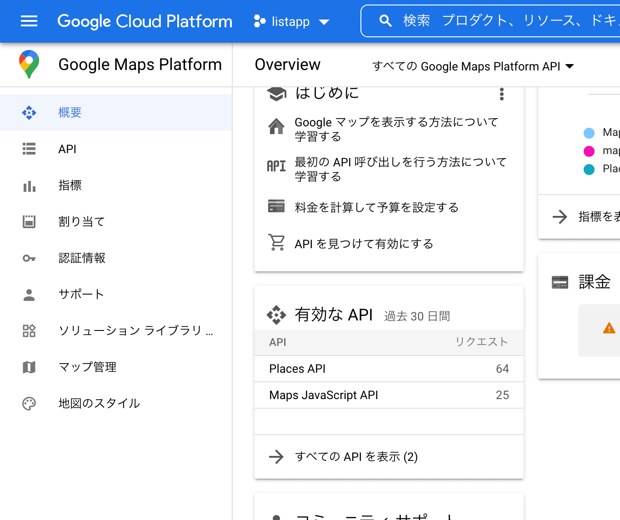The height and width of the screenshot is (520, 620).
Task: Open 割り当て in the sidebar
Action: coord(116,222)
